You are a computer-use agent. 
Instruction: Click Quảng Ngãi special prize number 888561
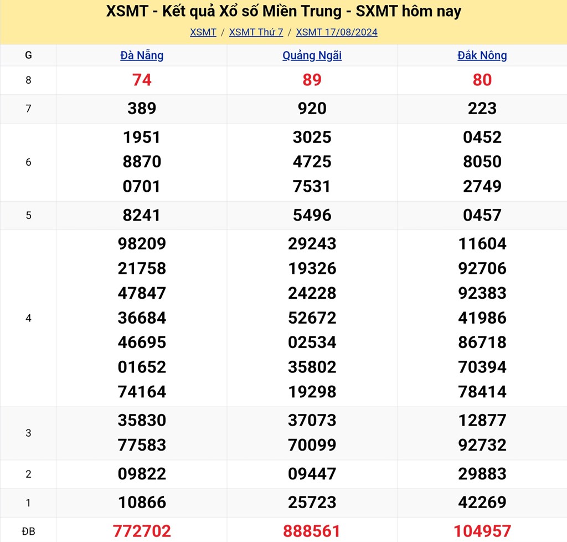[x=312, y=531]
